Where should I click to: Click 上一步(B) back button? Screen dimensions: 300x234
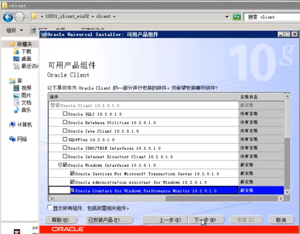click(x=164, y=220)
